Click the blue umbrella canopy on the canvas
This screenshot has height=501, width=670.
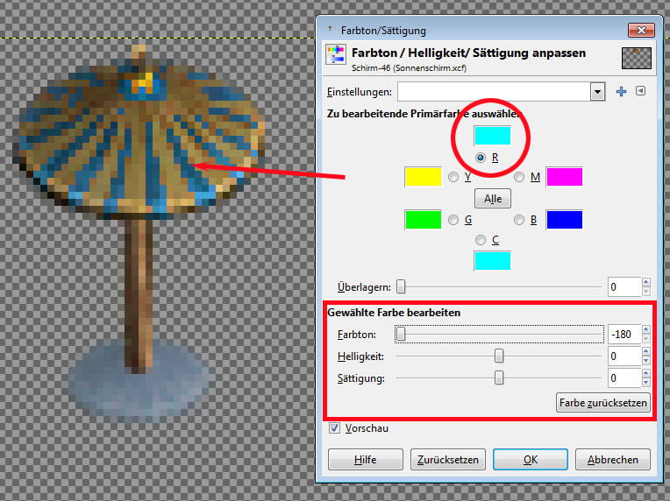(x=139, y=137)
